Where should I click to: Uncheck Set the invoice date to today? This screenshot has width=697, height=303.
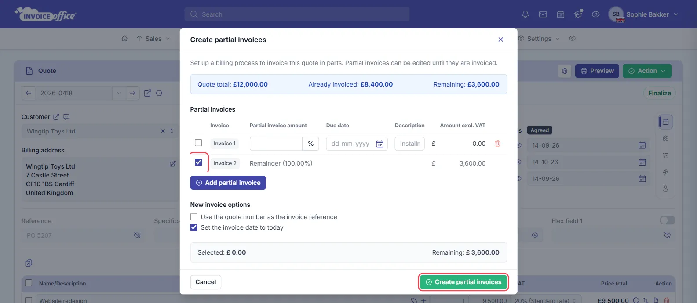tap(194, 227)
